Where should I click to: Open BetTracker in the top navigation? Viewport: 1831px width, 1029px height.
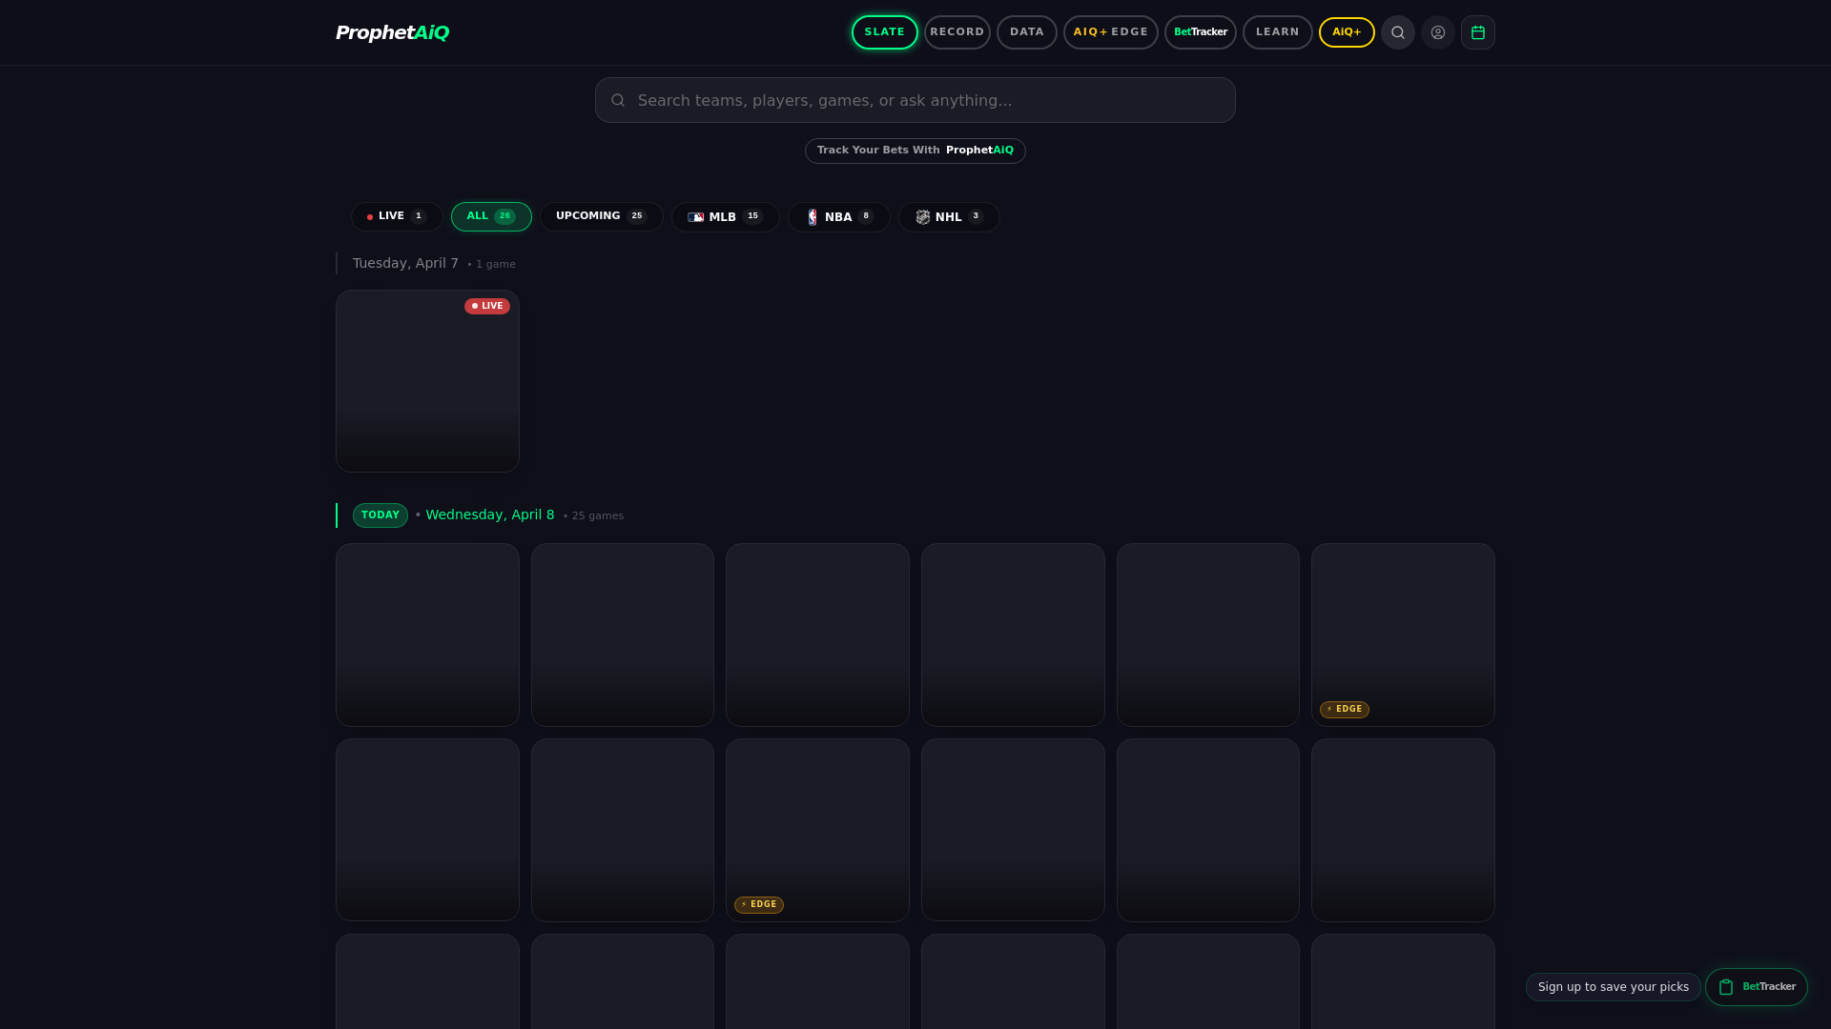click(1200, 32)
